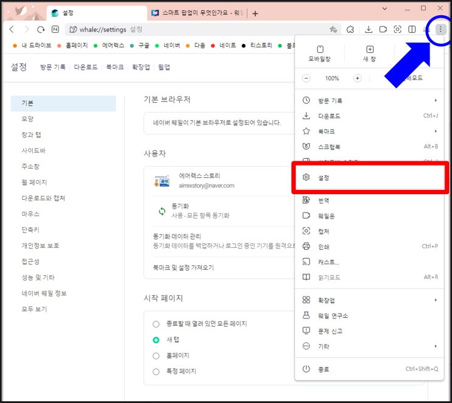Expand 방문 기록 submenu in menu
The height and width of the screenshot is (403, 452).
(369, 100)
